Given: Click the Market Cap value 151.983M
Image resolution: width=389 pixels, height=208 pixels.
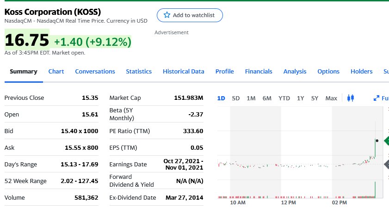Looking at the screenshot, I should [x=189, y=98].
